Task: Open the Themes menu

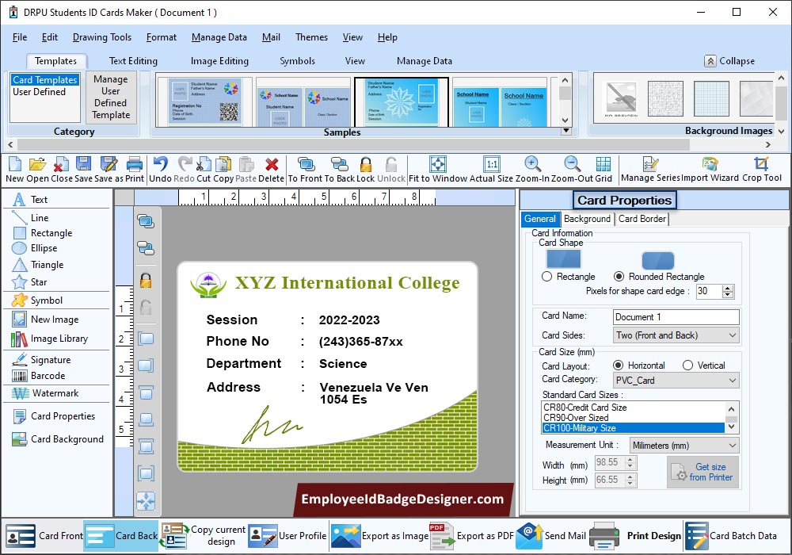Action: [x=311, y=37]
